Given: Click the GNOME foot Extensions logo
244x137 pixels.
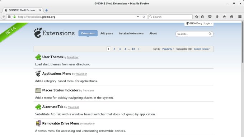Looking at the screenshot, I should 54,33.
